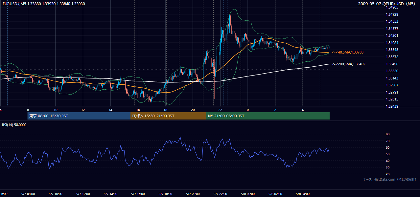Click the 5/7 20:00 date label
Viewport: 420px width, 197px height.
click(193, 194)
